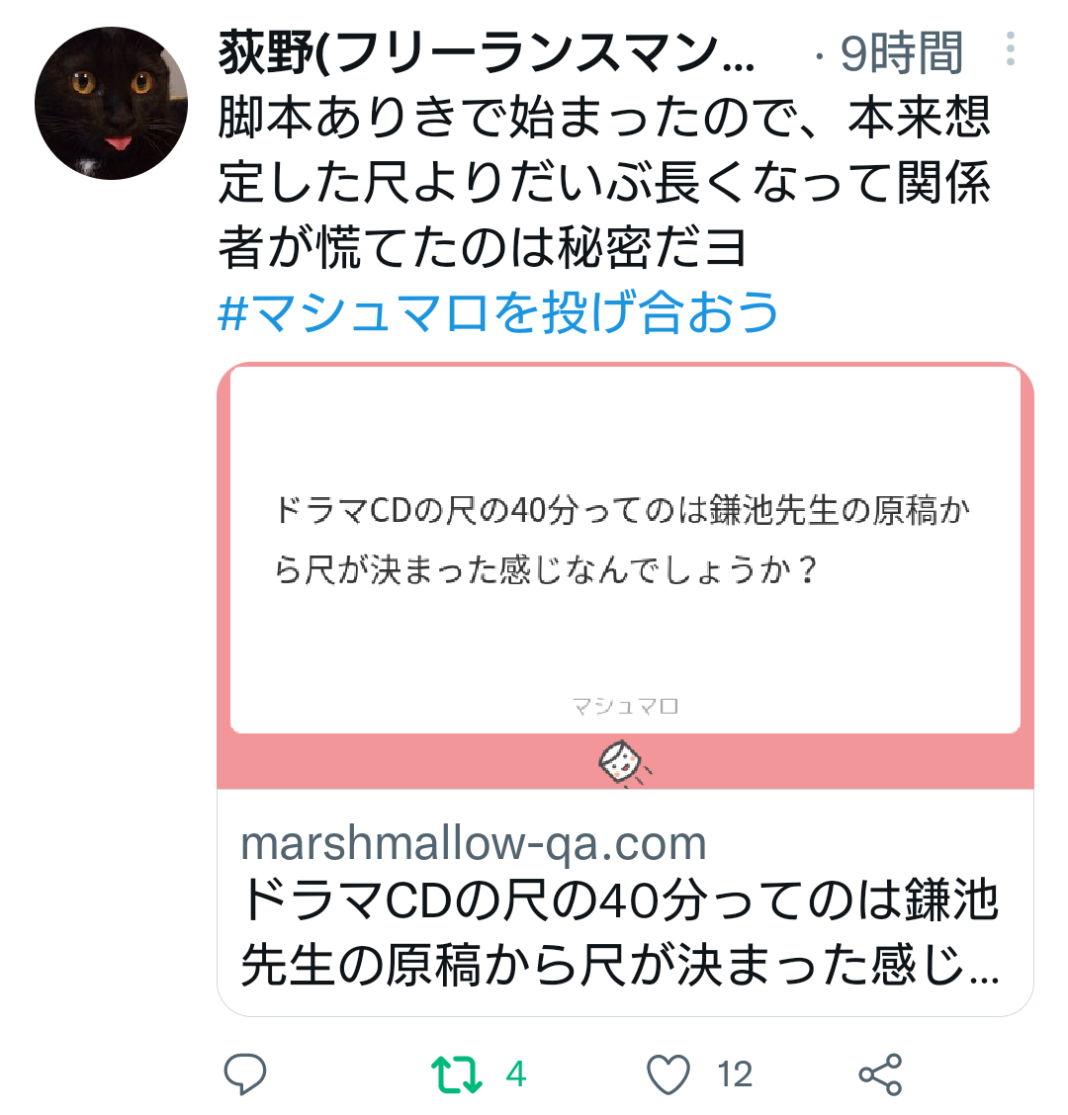Open the 荻野 display name profile

(487, 52)
